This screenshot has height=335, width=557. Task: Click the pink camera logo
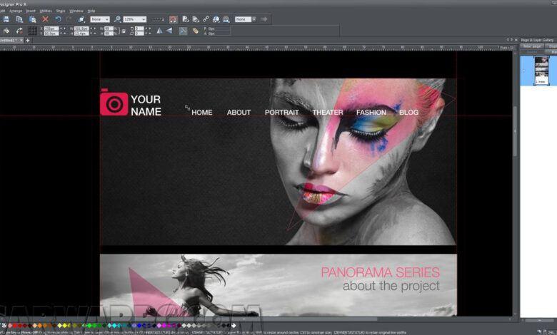tap(114, 102)
